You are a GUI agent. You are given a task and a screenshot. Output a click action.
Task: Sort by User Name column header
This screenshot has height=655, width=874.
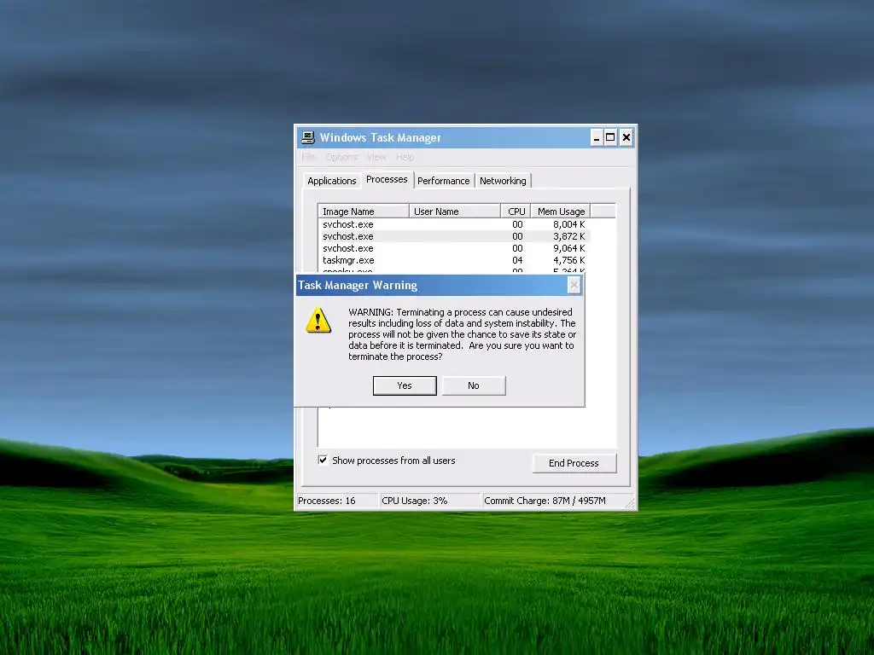pyautogui.click(x=455, y=212)
